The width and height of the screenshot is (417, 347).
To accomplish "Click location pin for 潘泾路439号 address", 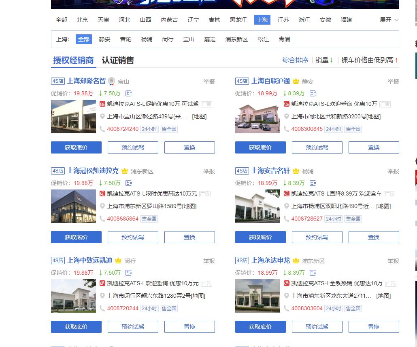I will pyautogui.click(x=102, y=116).
